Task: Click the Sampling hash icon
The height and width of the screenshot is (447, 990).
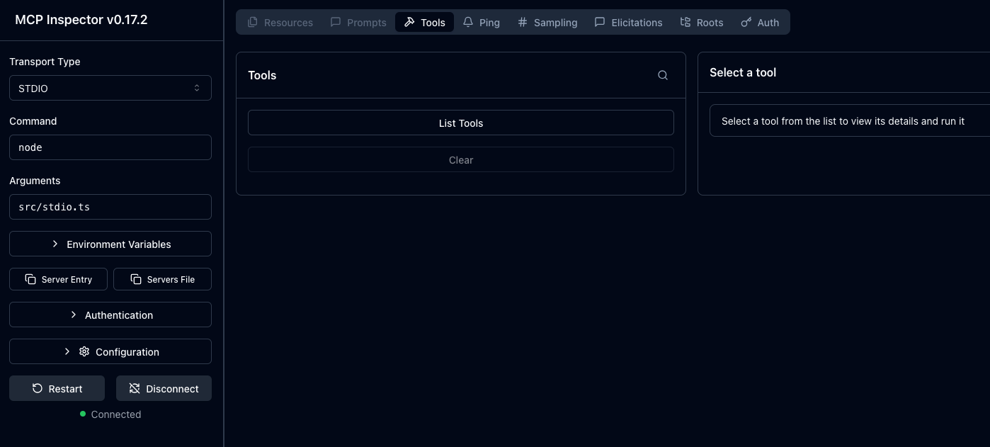Action: (x=523, y=22)
